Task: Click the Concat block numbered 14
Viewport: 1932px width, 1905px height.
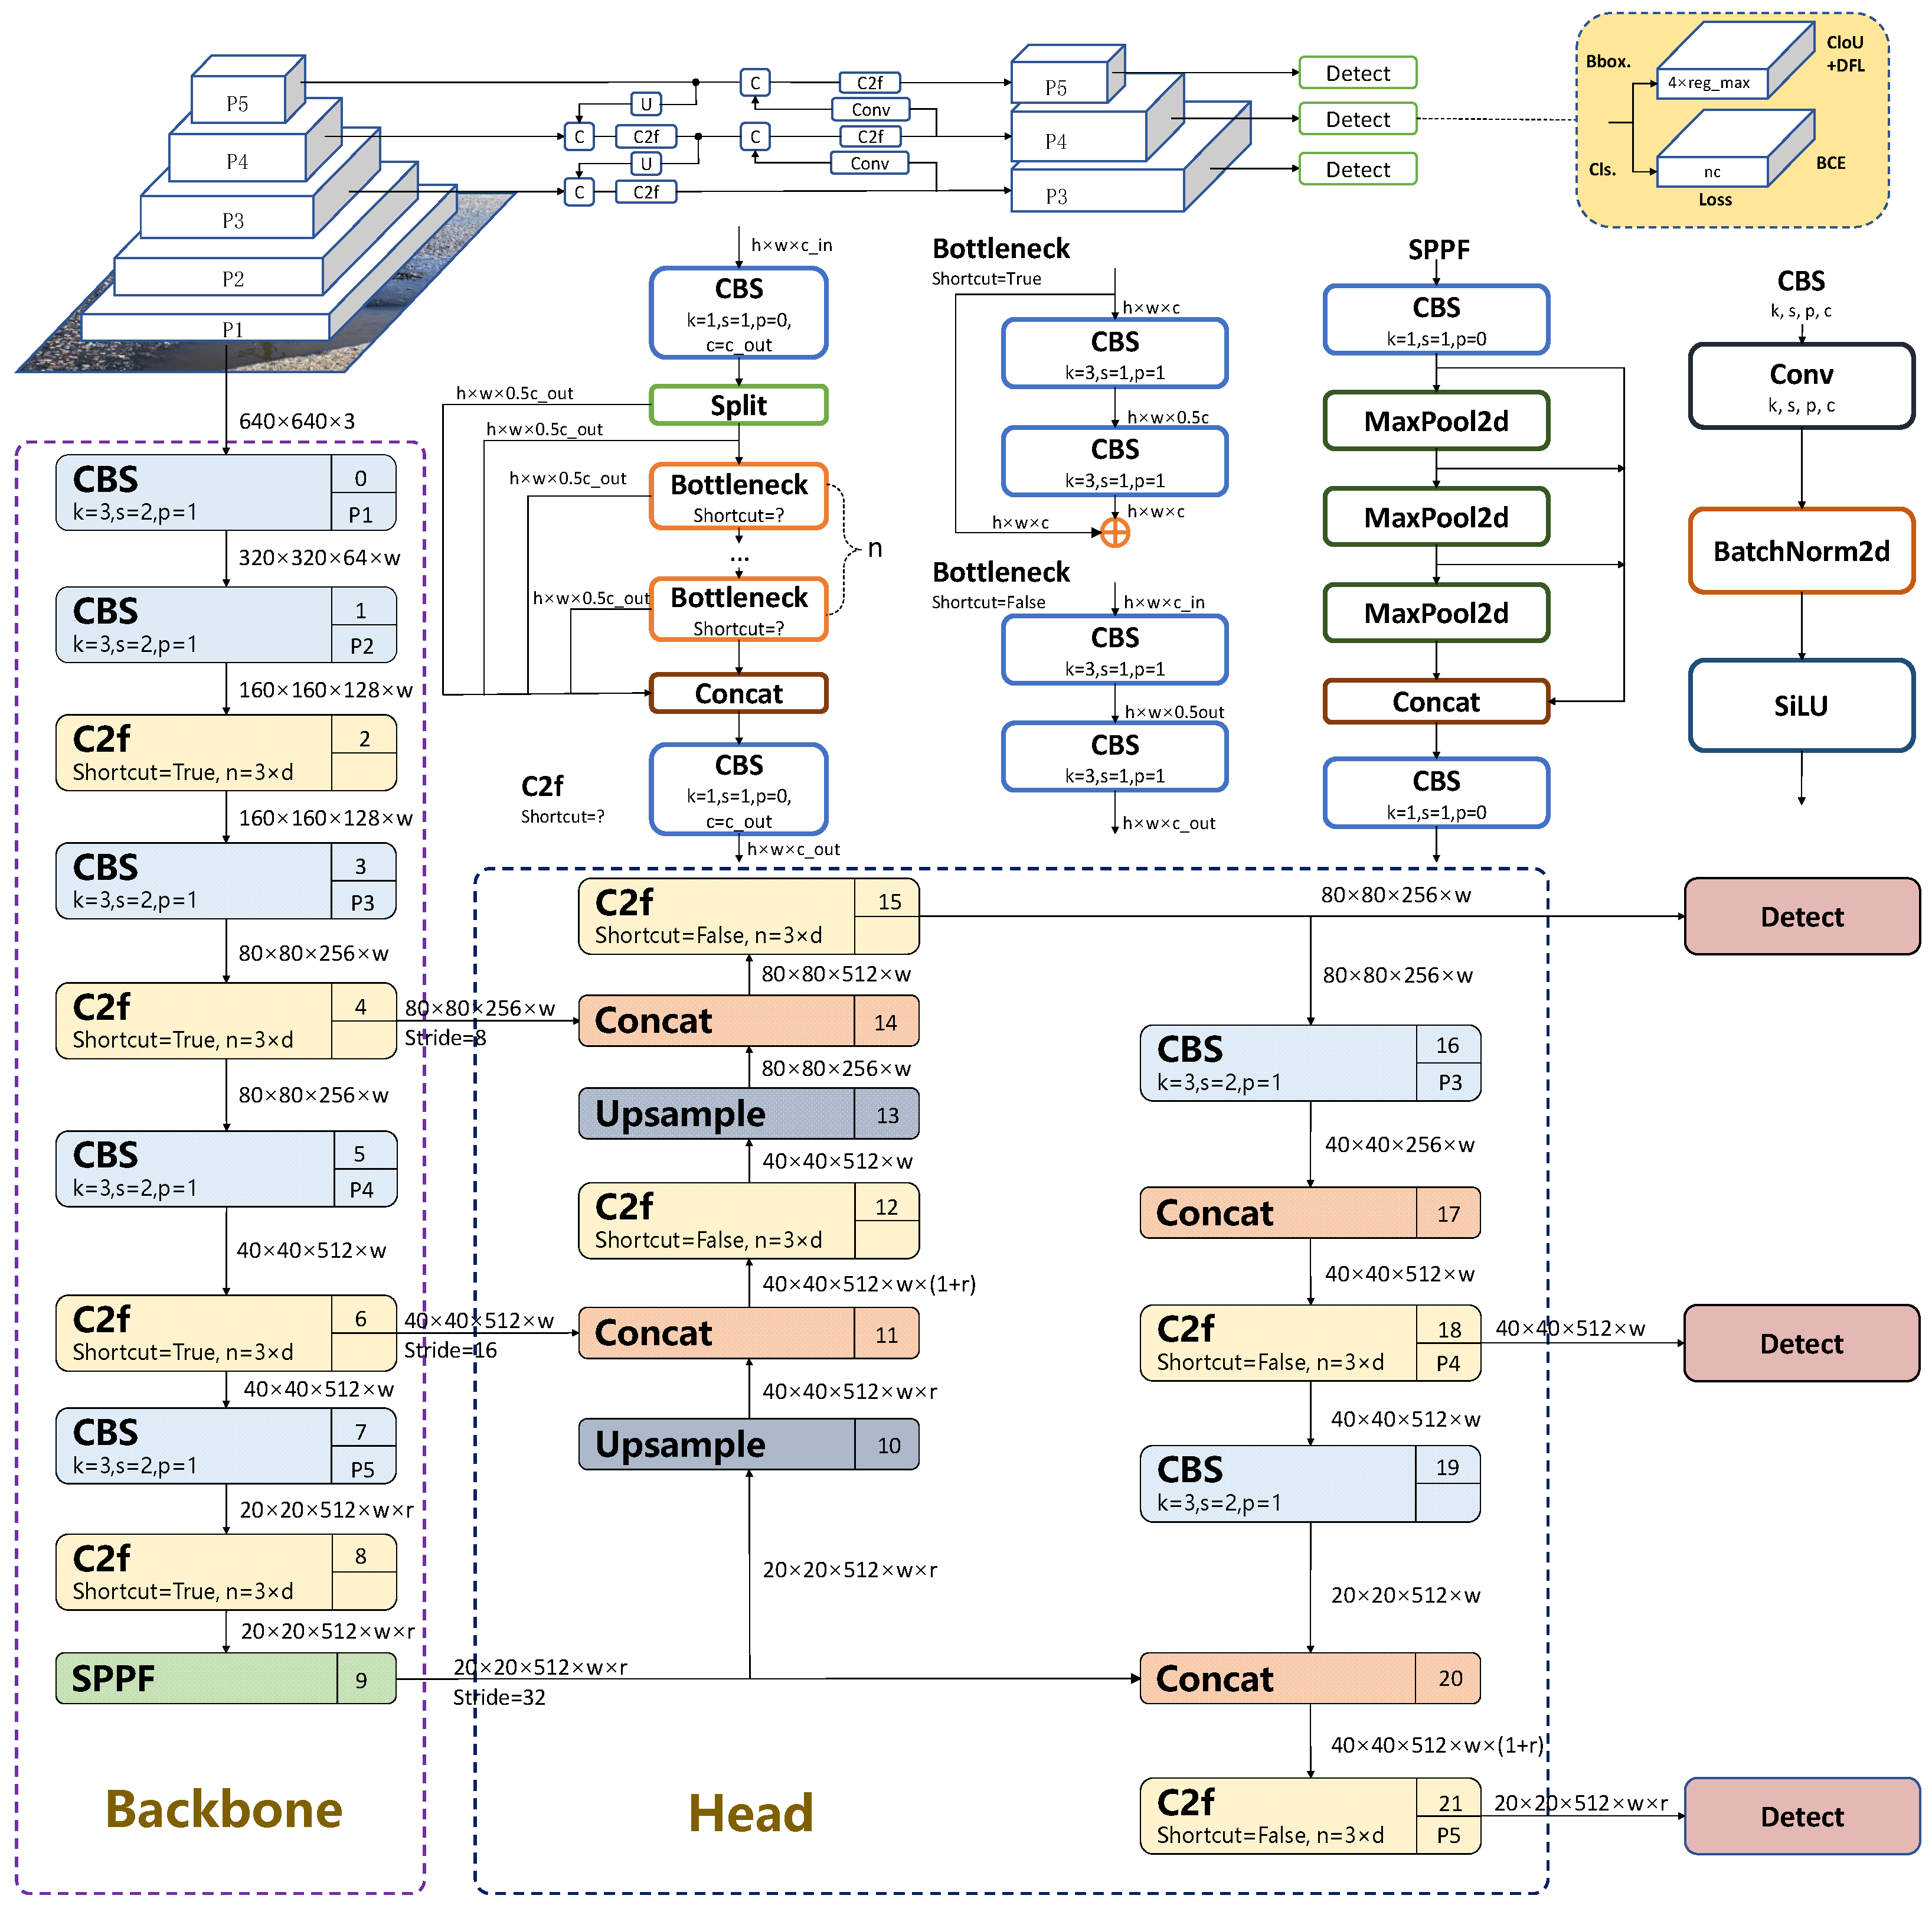Action: pyautogui.click(x=748, y=1020)
